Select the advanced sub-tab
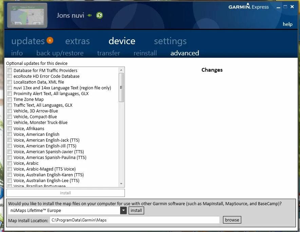This screenshot has height=232, width=300. pyautogui.click(x=185, y=53)
